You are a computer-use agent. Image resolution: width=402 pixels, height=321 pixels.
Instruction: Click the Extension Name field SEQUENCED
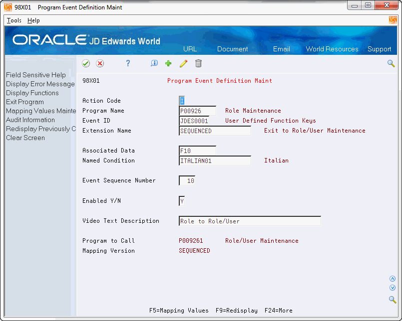pyautogui.click(x=215, y=131)
